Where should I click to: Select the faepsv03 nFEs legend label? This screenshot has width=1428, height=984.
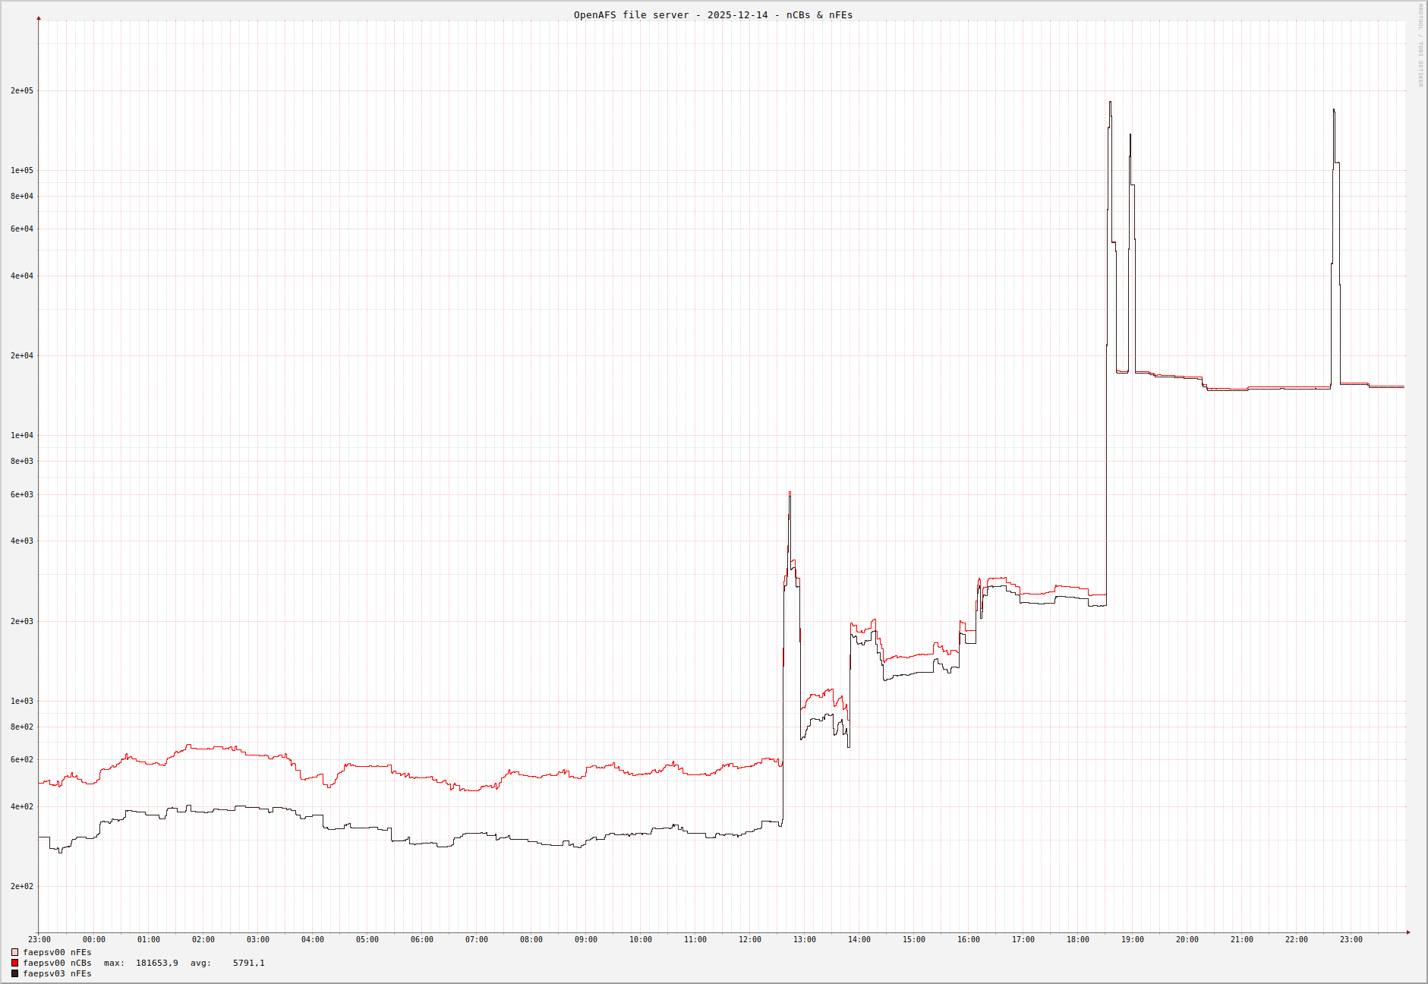point(57,973)
